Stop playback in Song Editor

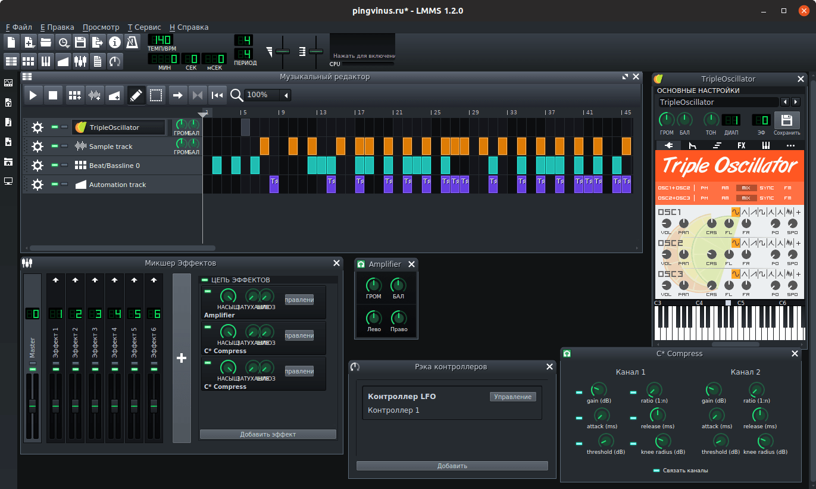(53, 95)
